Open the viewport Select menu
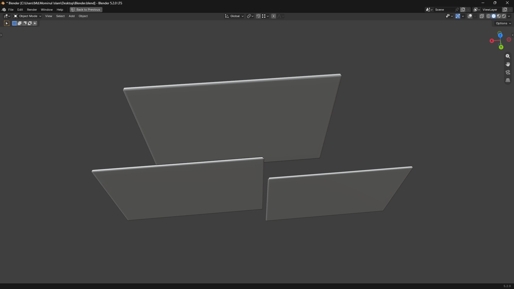The height and width of the screenshot is (289, 514). (60, 16)
